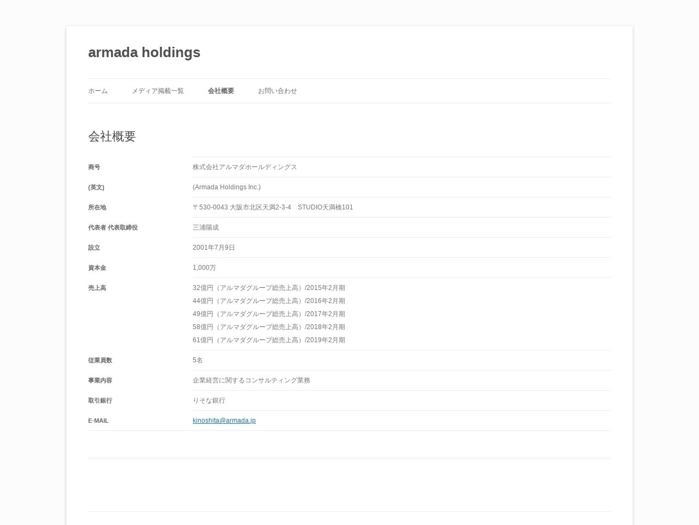
Task: Click the 49億円 2017年2月期 sales line
Action: [269, 314]
